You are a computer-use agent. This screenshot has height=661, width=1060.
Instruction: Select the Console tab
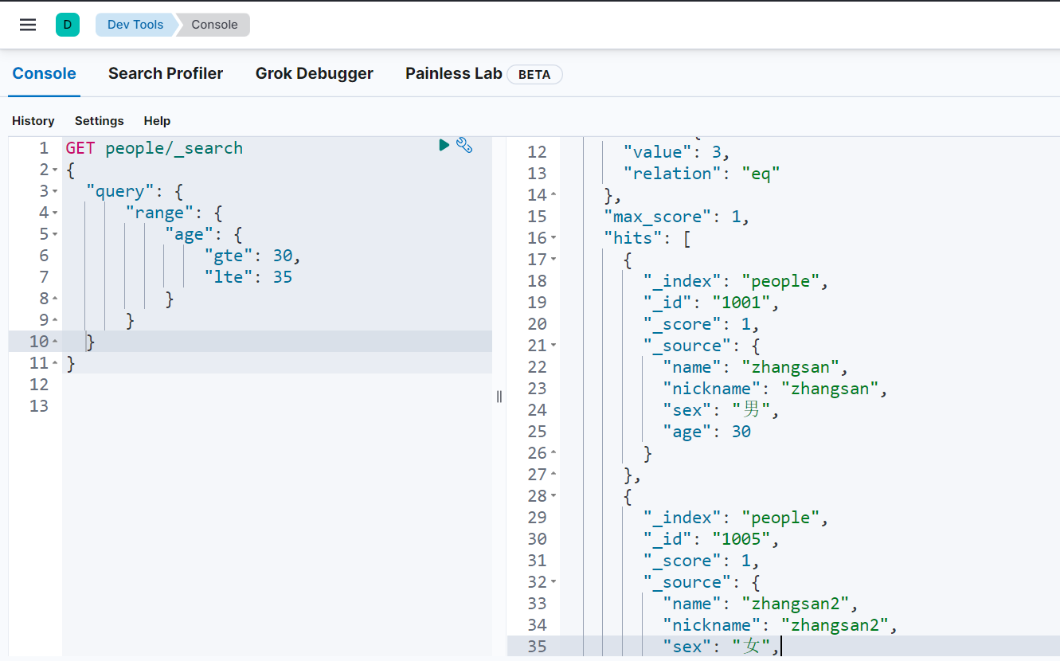coord(45,73)
